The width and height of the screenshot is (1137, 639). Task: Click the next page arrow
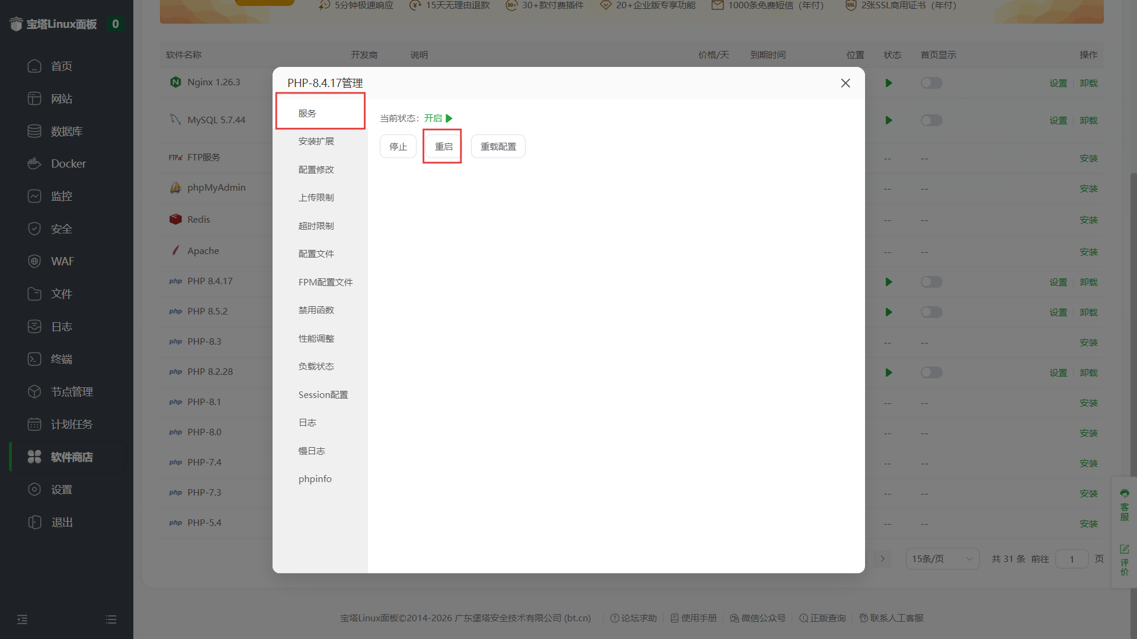point(882,558)
